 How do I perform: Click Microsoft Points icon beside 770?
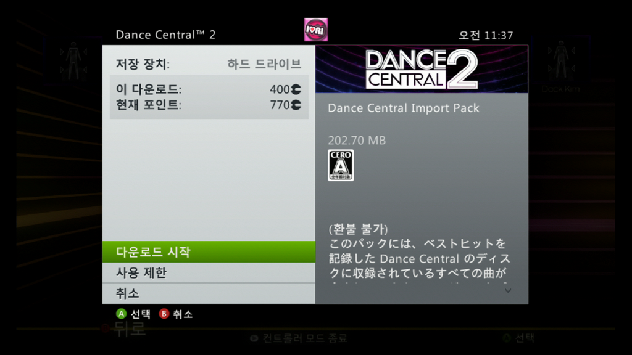pos(296,105)
